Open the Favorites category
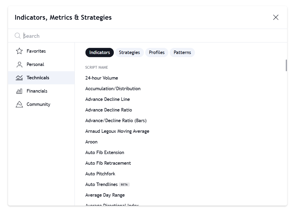 tap(36, 51)
